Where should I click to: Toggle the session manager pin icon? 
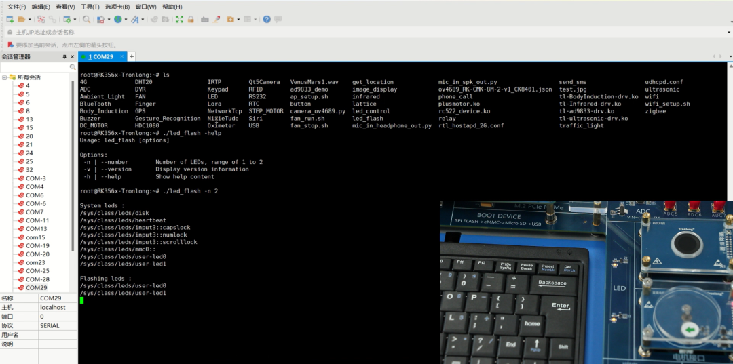click(x=64, y=57)
